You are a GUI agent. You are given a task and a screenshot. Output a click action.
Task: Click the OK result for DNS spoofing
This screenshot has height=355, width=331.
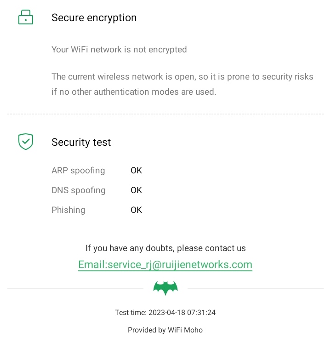[136, 190]
